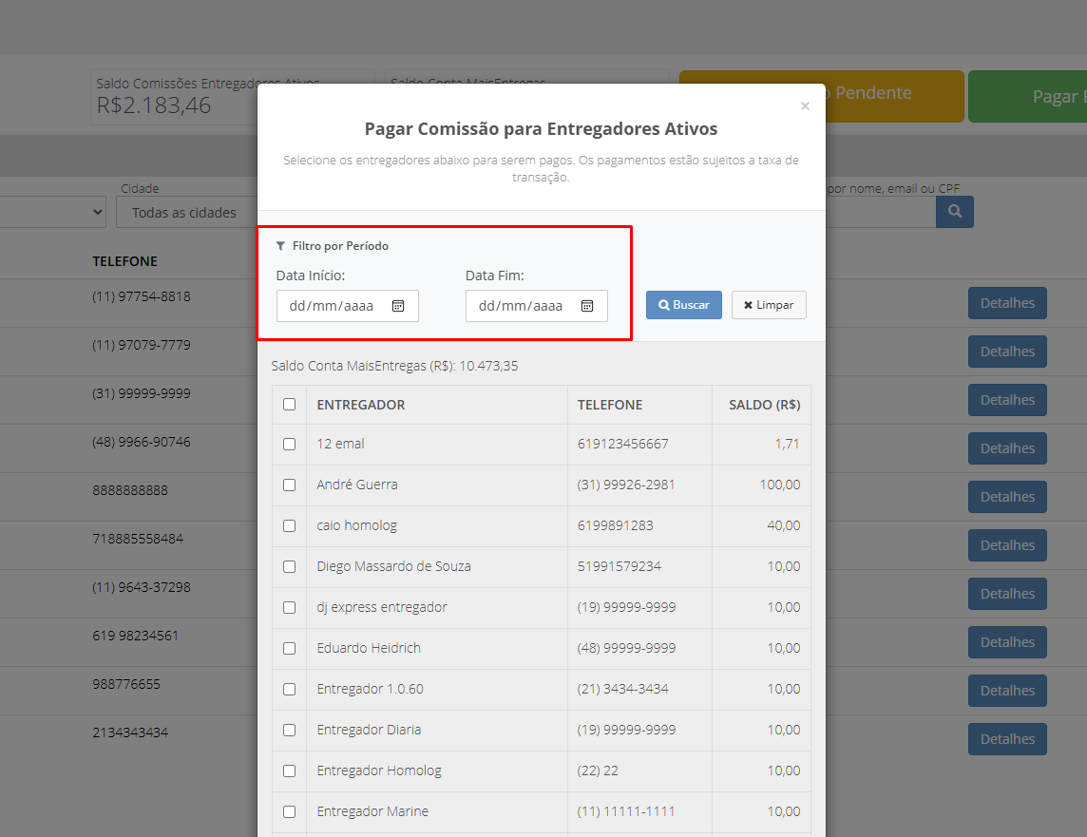1087x837 pixels.
Task: Tick the checkbox for caio homolog
Action: 290,526
